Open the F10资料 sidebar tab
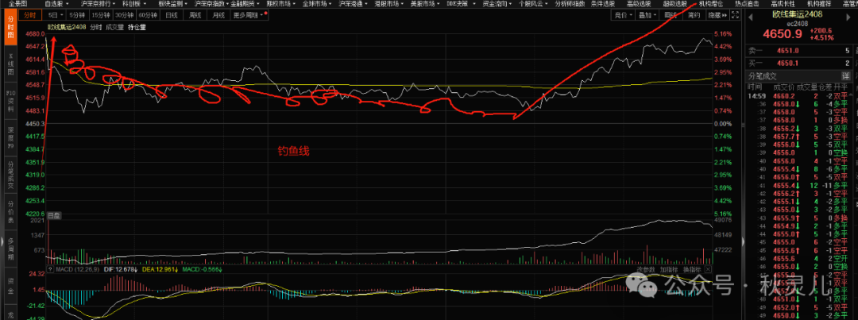The height and width of the screenshot is (320, 858). (x=10, y=99)
